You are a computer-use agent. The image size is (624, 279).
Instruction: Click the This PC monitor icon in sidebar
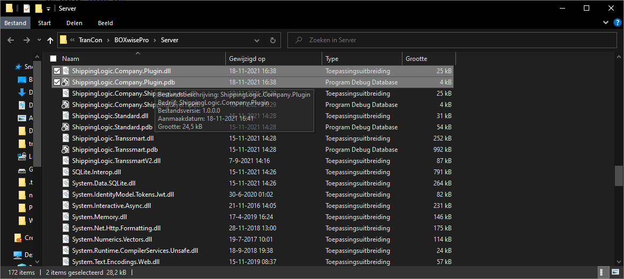[x=18, y=255]
